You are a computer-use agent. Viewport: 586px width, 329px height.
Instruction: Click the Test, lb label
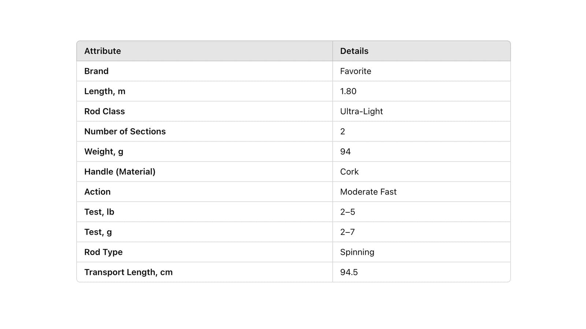[x=99, y=212]
